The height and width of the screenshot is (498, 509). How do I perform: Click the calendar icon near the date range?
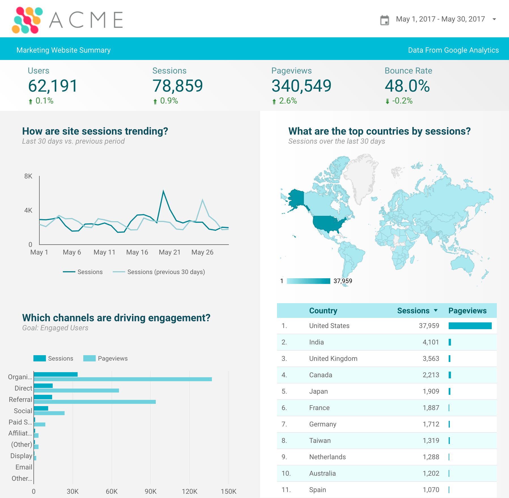tap(385, 19)
